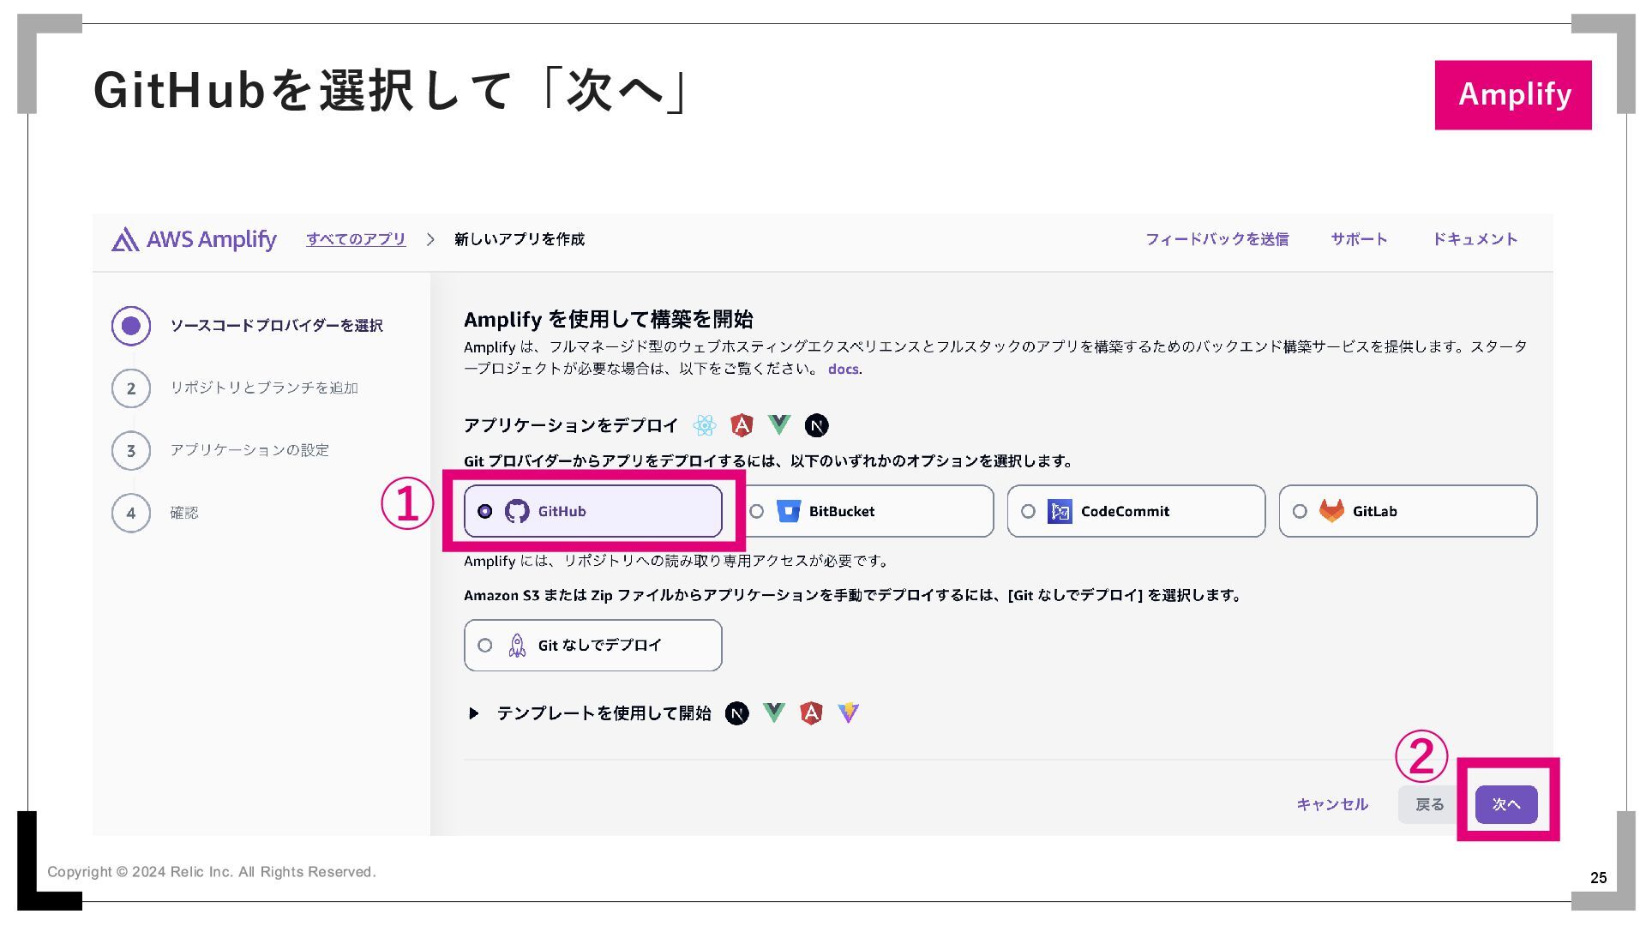The image size is (1646, 926).
Task: Open the フィードバックを送信 link
Action: pyautogui.click(x=1217, y=239)
